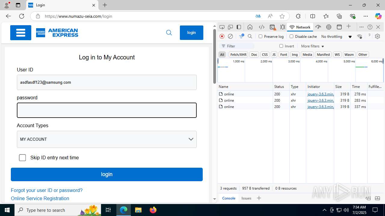Image resolution: width=385 pixels, height=216 pixels.
Task: Check the Invert filter checkbox
Action: (281, 46)
